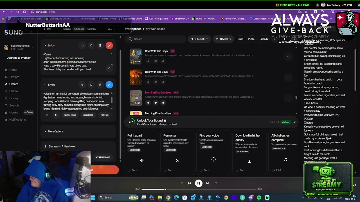Toggle the Uploads filter
The height and width of the screenshot is (202, 360).
click(x=264, y=39)
